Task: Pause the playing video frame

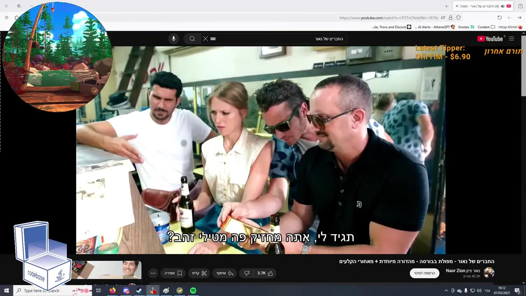Action: tap(261, 150)
